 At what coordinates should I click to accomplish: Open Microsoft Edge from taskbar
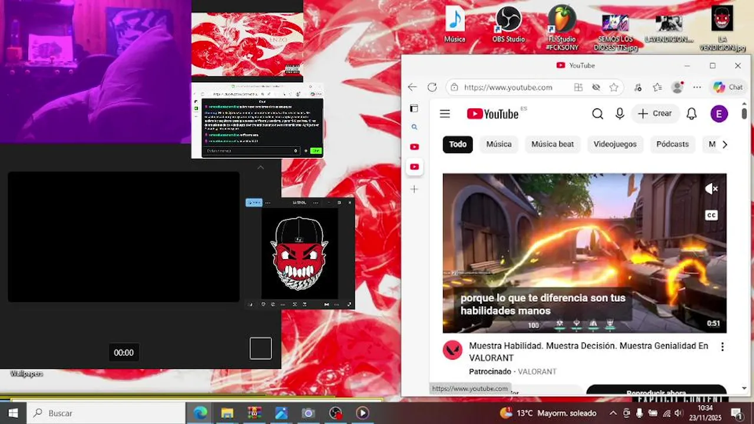[200, 413]
